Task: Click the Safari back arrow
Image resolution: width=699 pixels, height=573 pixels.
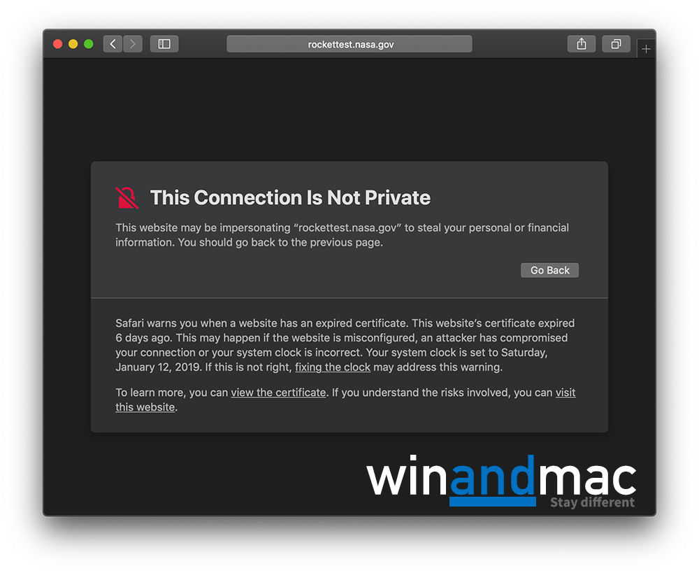Action: [x=113, y=44]
